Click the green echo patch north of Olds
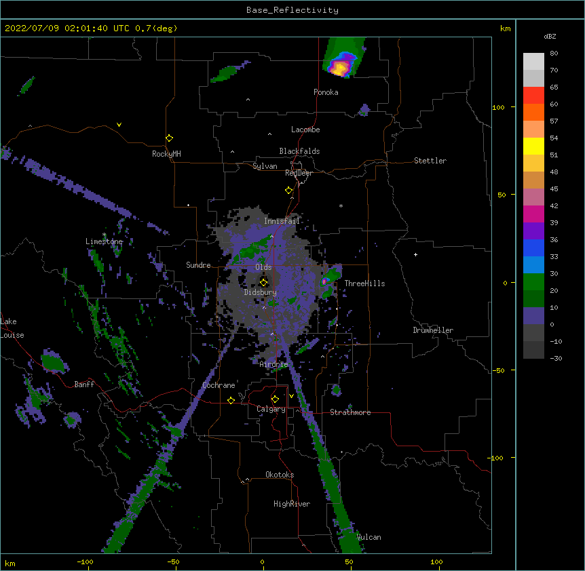This screenshot has height=571, width=585. pos(254,249)
